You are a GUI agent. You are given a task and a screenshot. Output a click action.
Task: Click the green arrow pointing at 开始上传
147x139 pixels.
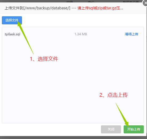click(x=122, y=114)
